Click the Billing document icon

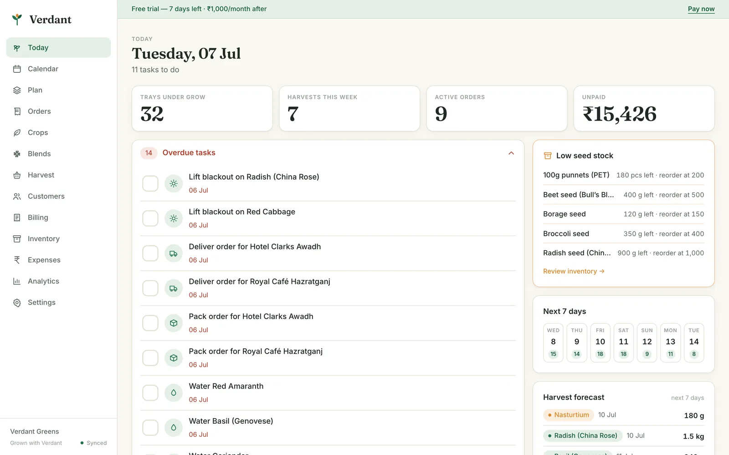pyautogui.click(x=17, y=217)
